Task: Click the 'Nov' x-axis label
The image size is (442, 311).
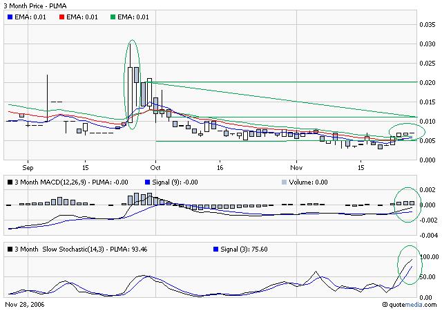Action: pyautogui.click(x=296, y=168)
